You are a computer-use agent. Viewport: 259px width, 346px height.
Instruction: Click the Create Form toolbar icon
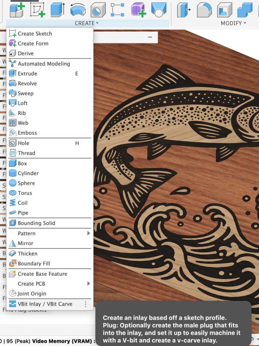click(x=138, y=9)
